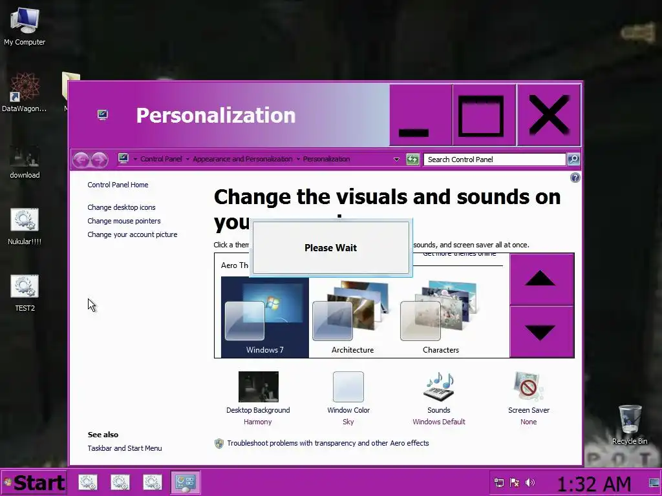Click the active Control Panel taskbar button
662x496 pixels.
[186, 482]
